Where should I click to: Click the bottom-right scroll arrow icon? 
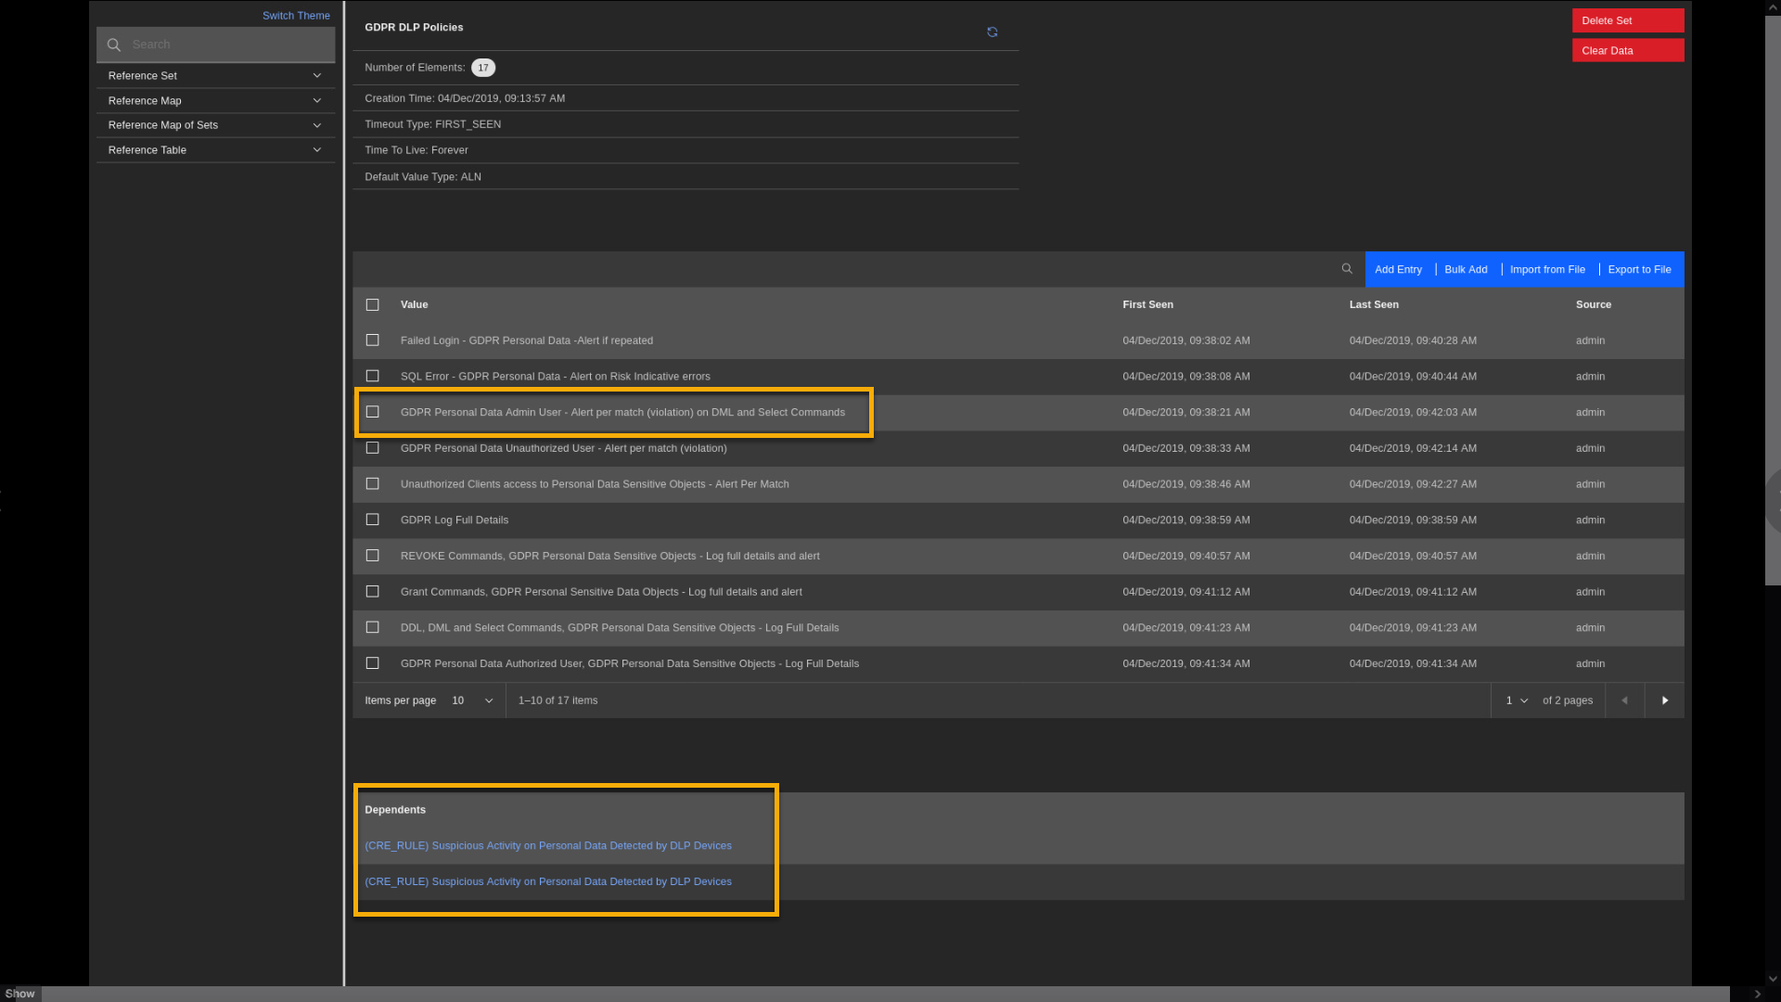coord(1757,994)
